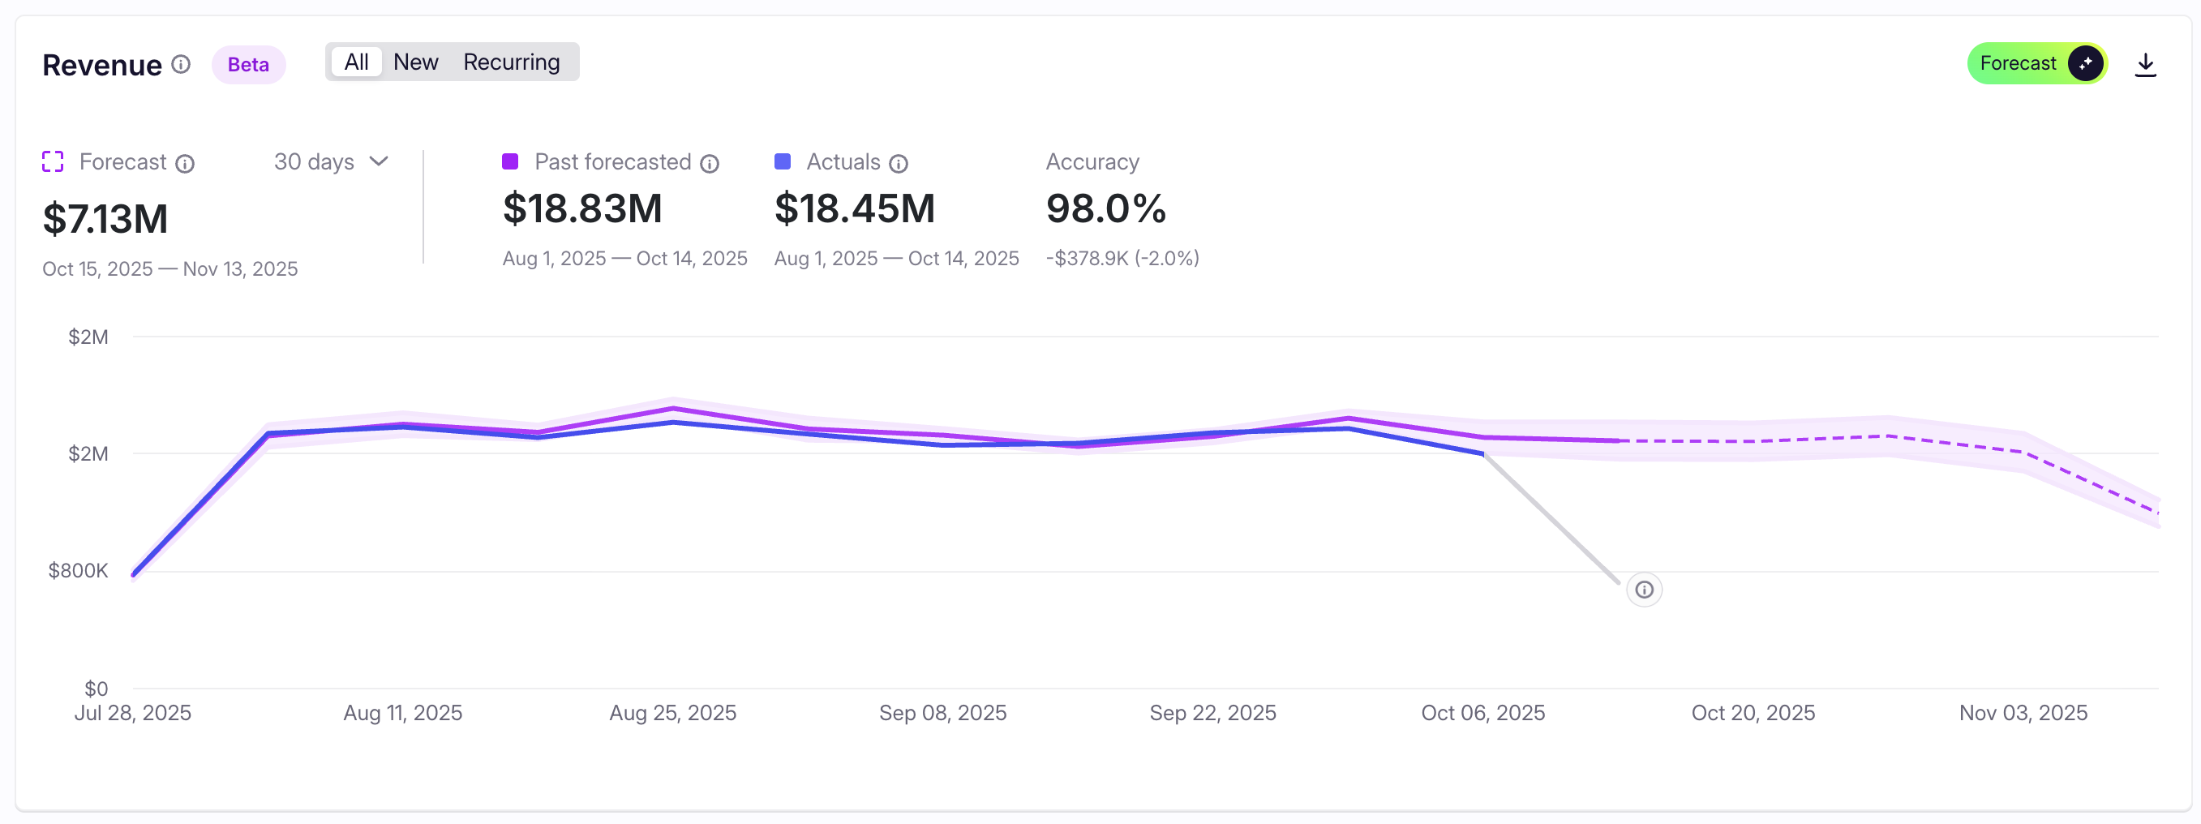This screenshot has height=824, width=2201.
Task: Click the info marker on the chart line
Action: pos(1643,590)
